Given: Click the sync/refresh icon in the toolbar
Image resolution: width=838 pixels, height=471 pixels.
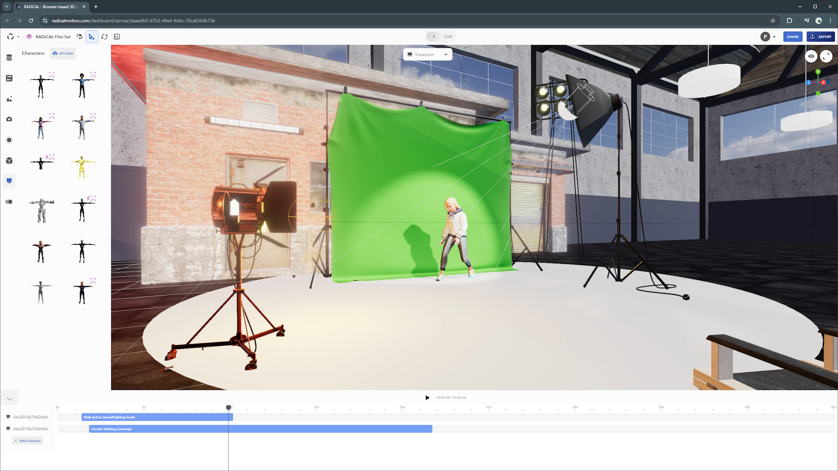Looking at the screenshot, I should pos(104,37).
